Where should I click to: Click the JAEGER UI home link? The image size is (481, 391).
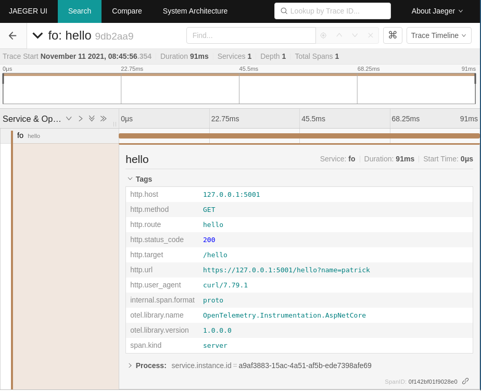tap(28, 11)
